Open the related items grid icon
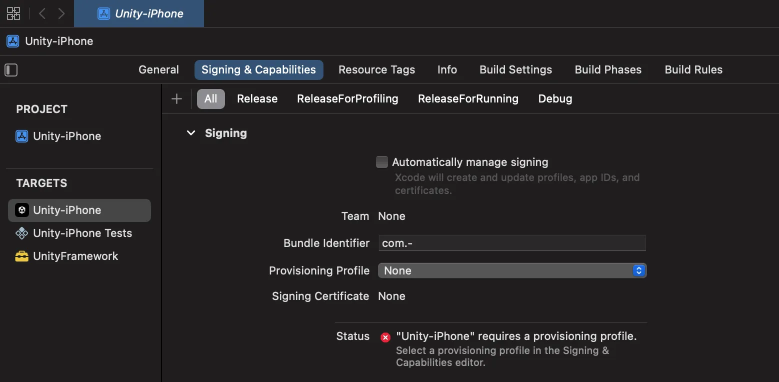The image size is (779, 382). (x=13, y=13)
